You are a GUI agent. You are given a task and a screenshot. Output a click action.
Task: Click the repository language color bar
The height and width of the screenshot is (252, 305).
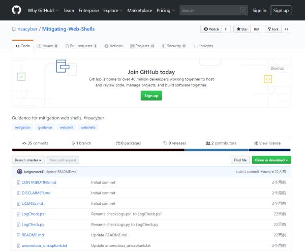(151, 150)
